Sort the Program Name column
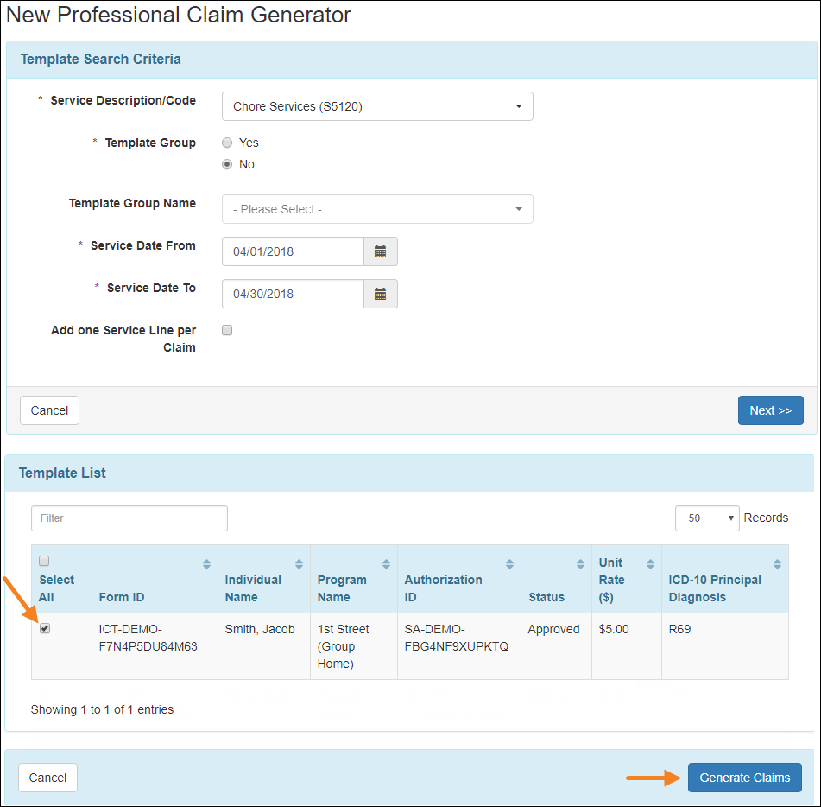 point(387,562)
